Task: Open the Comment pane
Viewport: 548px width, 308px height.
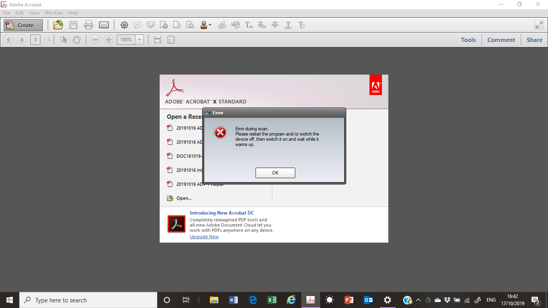Action: click(x=501, y=40)
